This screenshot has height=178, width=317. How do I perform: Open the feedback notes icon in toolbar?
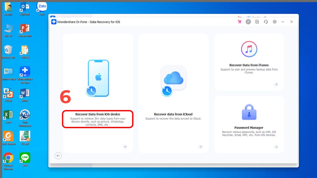pos(257,22)
